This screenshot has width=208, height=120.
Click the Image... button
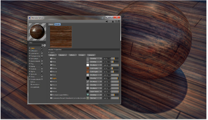52,55
